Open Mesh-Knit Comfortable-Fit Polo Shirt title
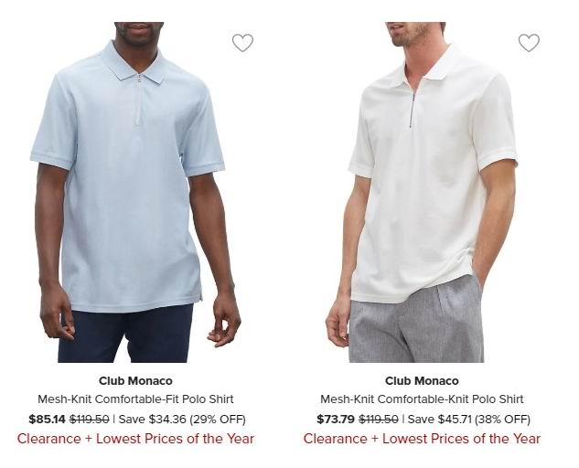Viewport: 579px width, 468px height. tap(135, 399)
